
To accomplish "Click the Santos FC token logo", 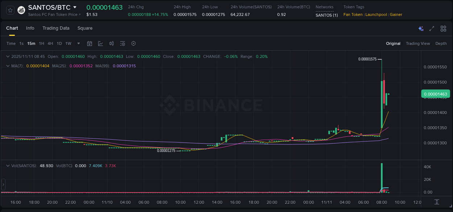I will 21,10.
